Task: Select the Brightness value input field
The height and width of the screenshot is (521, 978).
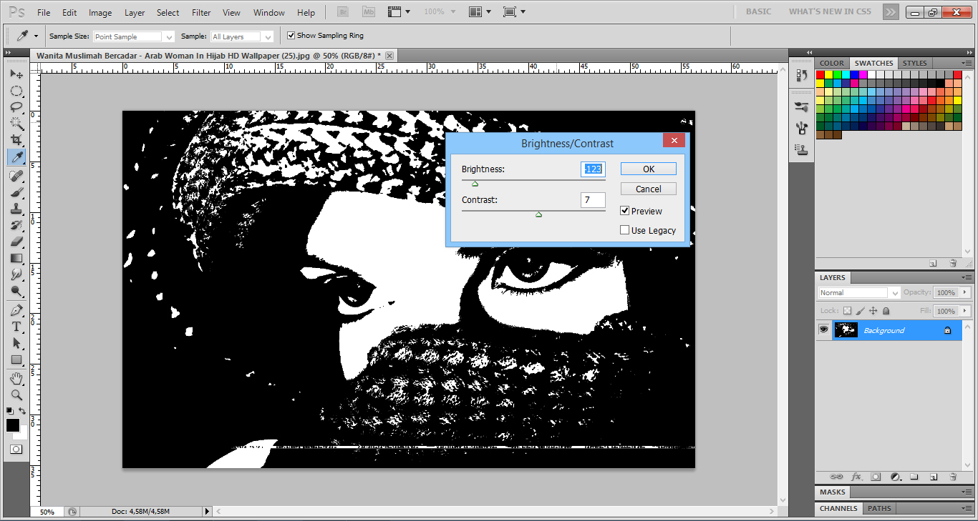Action: pyautogui.click(x=593, y=169)
